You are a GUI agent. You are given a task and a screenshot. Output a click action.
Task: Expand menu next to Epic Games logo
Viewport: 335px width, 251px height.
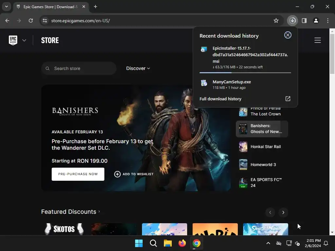pos(24,40)
